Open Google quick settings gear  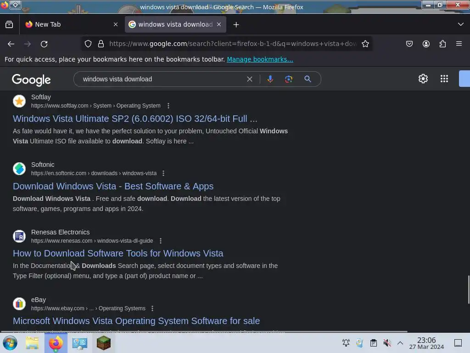click(x=423, y=79)
